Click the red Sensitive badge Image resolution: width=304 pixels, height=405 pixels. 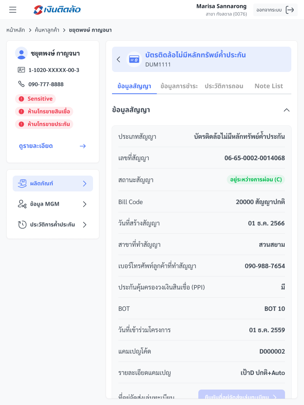(36, 99)
